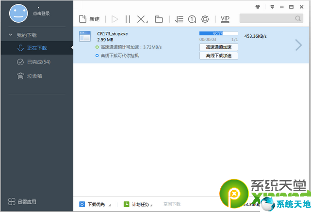Delete the task with the X icon

pyautogui.click(x=141, y=19)
